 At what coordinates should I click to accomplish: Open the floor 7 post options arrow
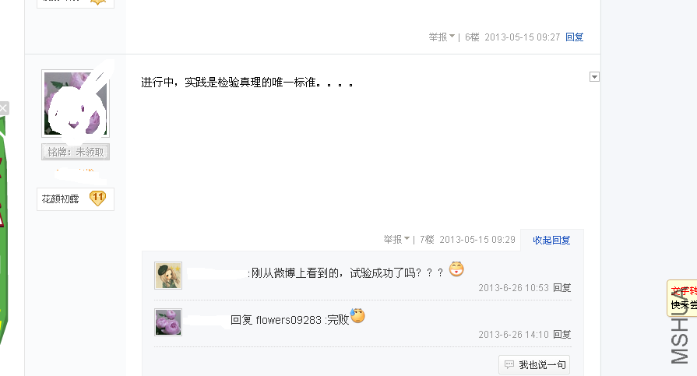(594, 77)
